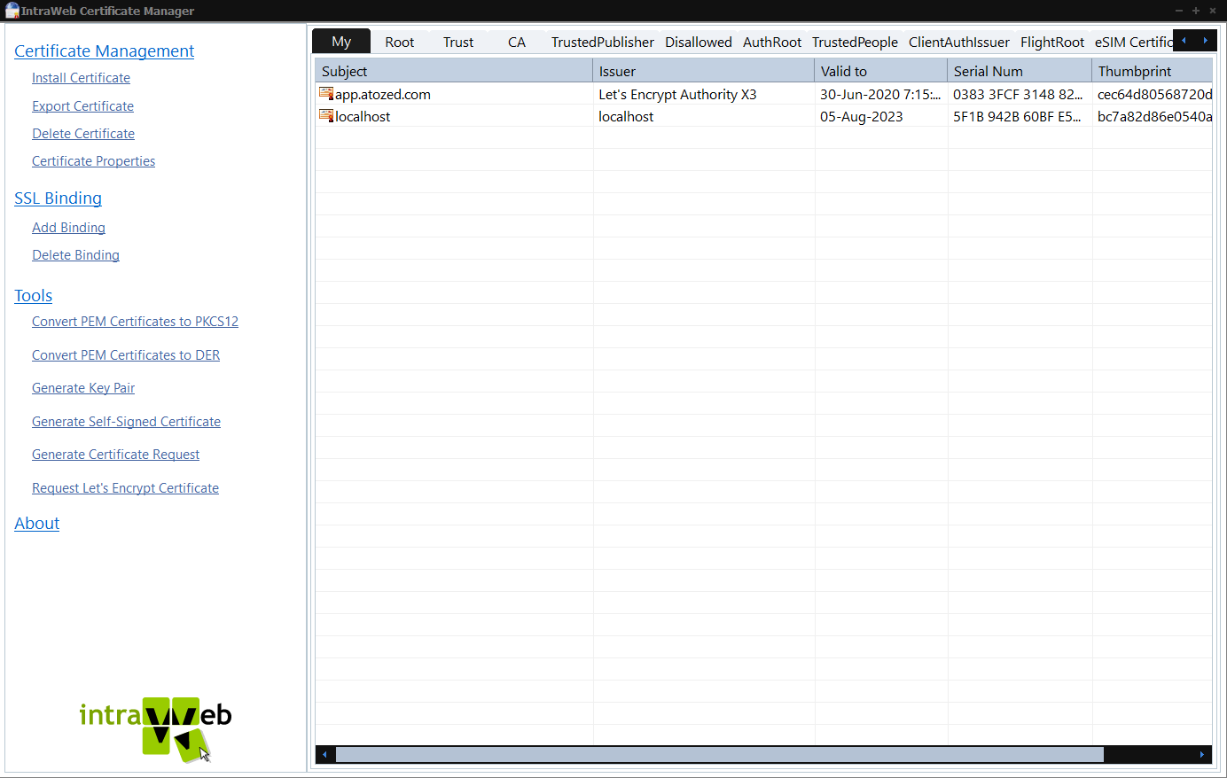Open Certificate Properties link
1227x778 pixels.
click(x=93, y=161)
